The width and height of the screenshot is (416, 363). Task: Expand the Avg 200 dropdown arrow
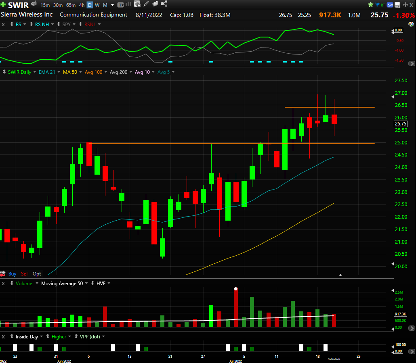[x=130, y=72]
